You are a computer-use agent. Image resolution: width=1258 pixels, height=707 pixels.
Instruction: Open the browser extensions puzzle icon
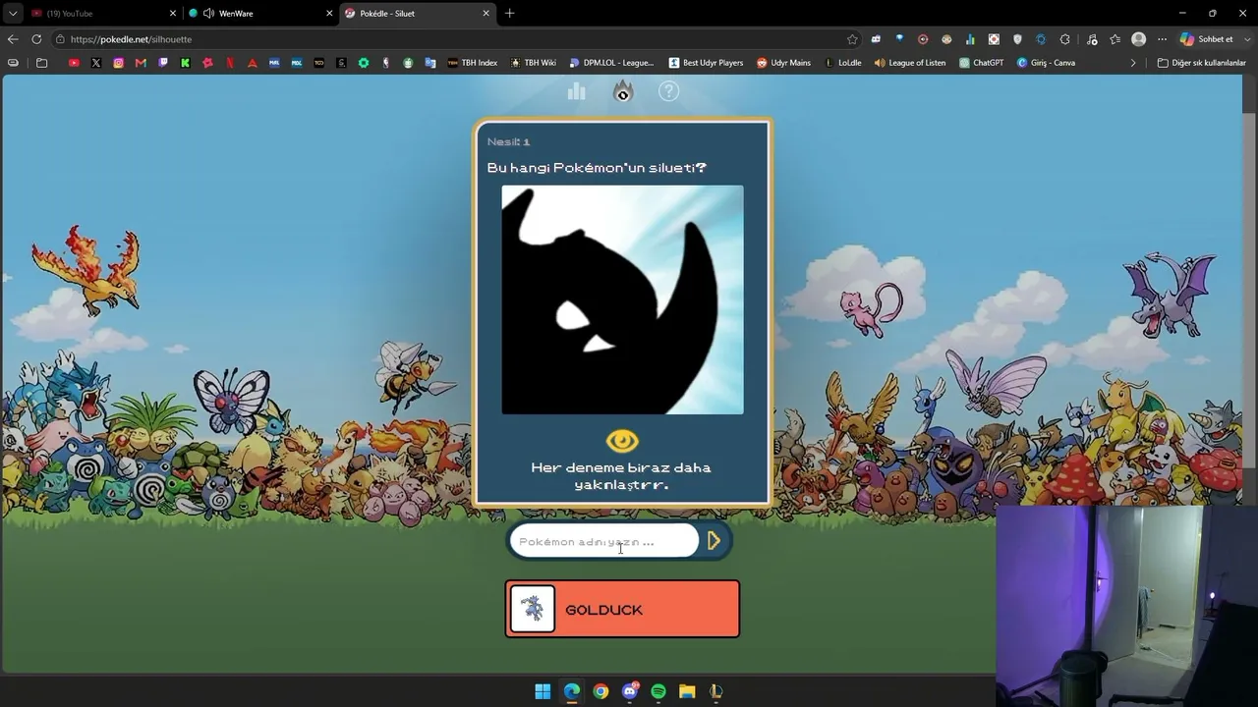pos(1064,39)
